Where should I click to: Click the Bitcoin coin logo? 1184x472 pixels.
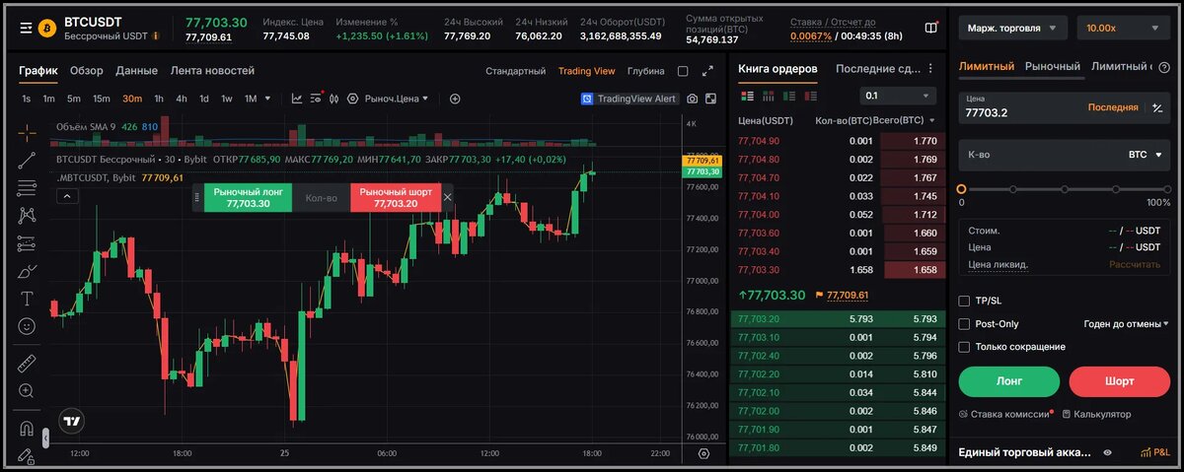pos(46,29)
